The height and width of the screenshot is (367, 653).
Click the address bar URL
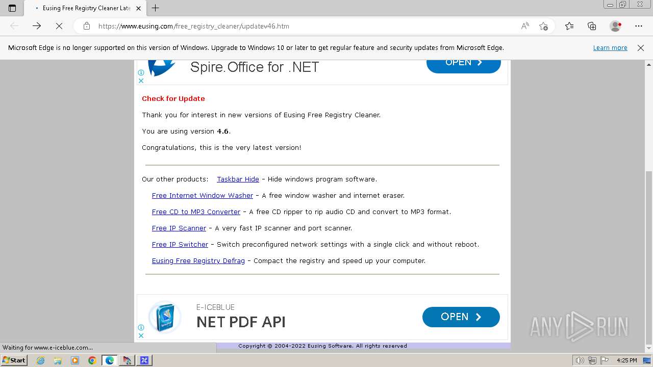tap(193, 26)
